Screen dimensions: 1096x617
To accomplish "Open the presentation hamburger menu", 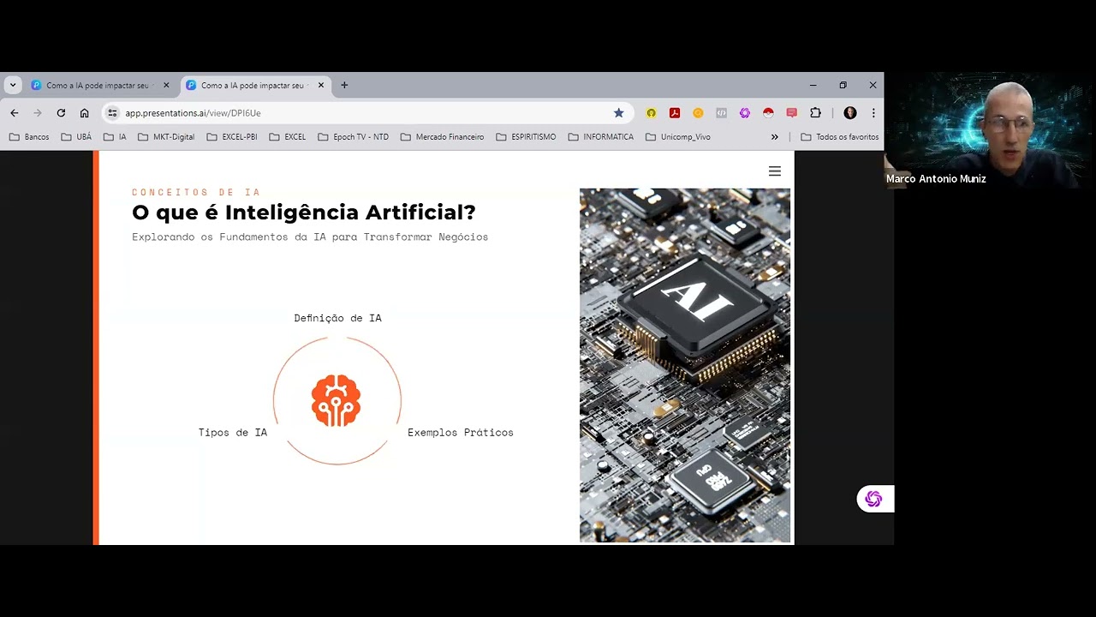I will [x=775, y=171].
